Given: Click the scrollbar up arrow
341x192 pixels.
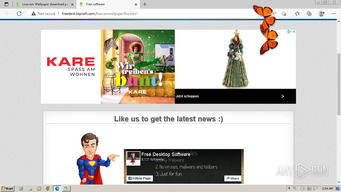Looking at the screenshot, I should 339,21.
